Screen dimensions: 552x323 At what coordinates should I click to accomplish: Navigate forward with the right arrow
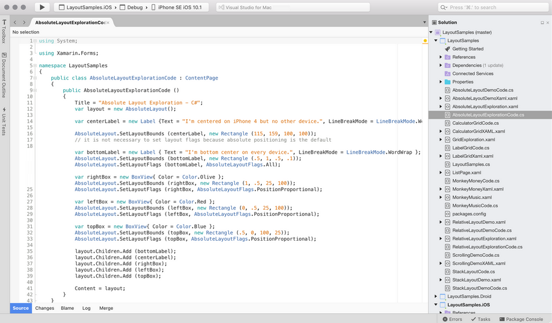tap(24, 22)
